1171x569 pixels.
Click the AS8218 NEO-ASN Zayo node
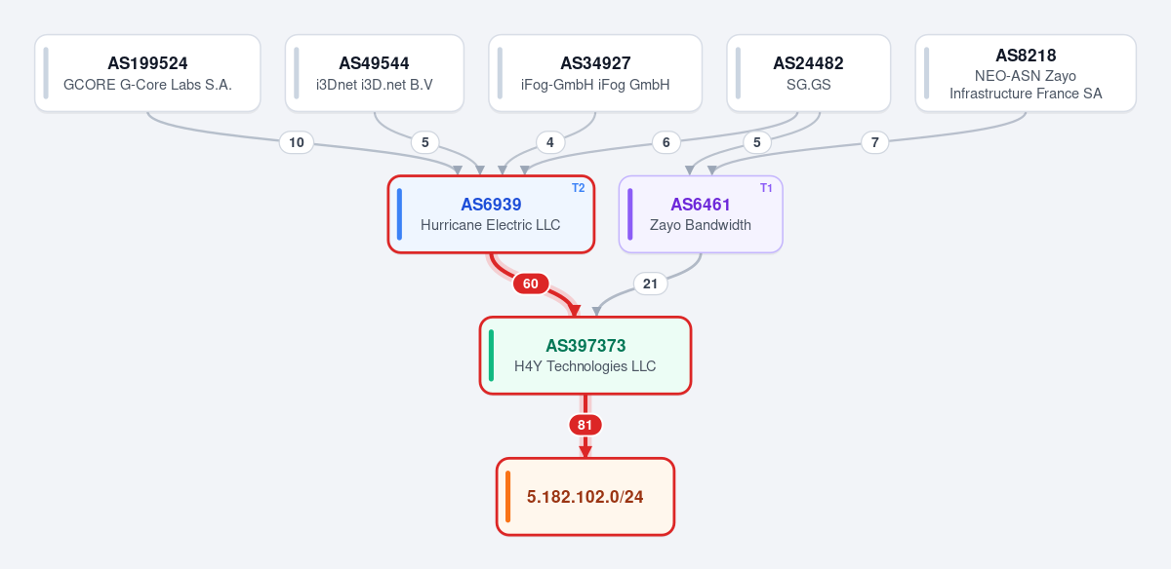tap(1026, 73)
